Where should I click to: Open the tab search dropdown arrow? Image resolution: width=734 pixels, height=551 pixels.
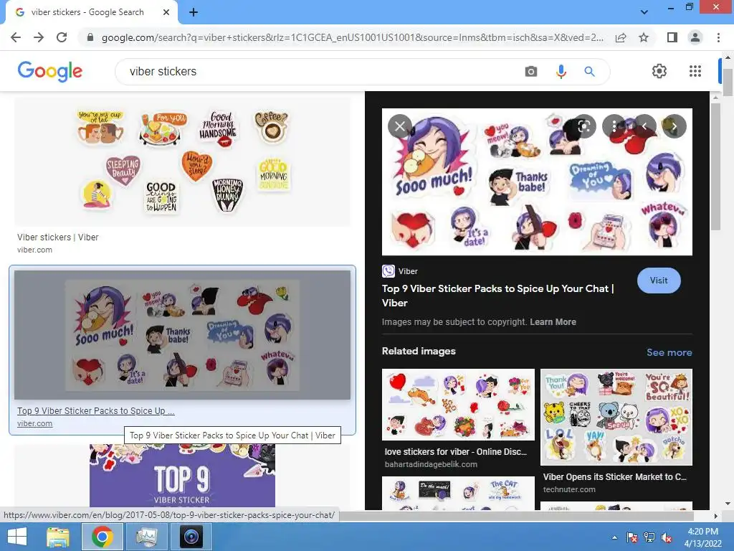click(x=644, y=12)
